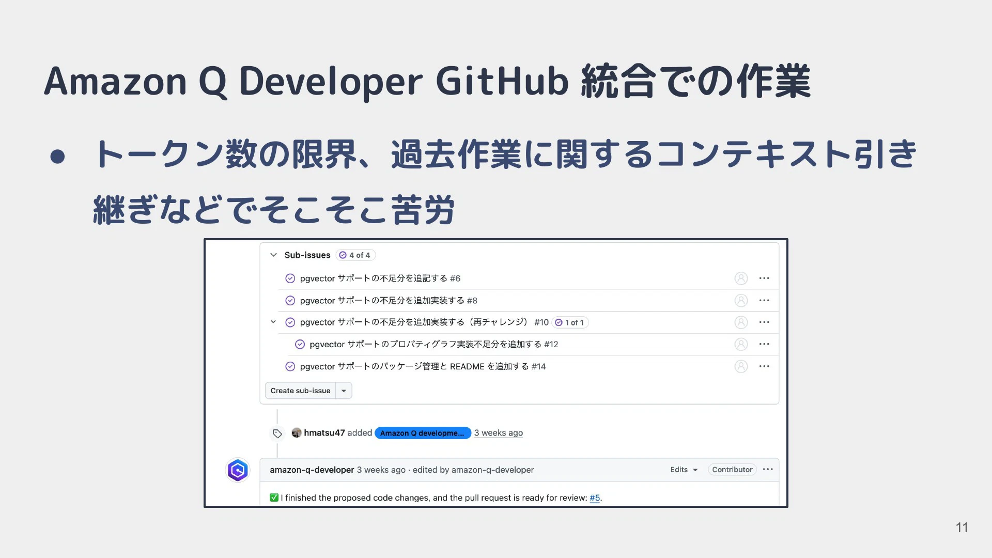Click the Create sub-issue button
This screenshot has height=558, width=992.
click(300, 391)
